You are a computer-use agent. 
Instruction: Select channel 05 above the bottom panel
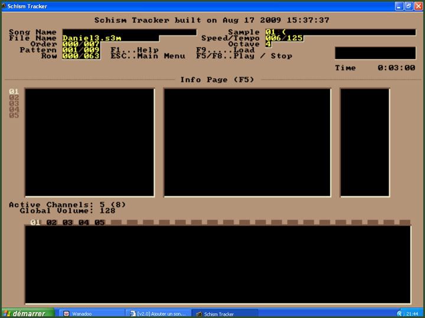tap(100, 222)
